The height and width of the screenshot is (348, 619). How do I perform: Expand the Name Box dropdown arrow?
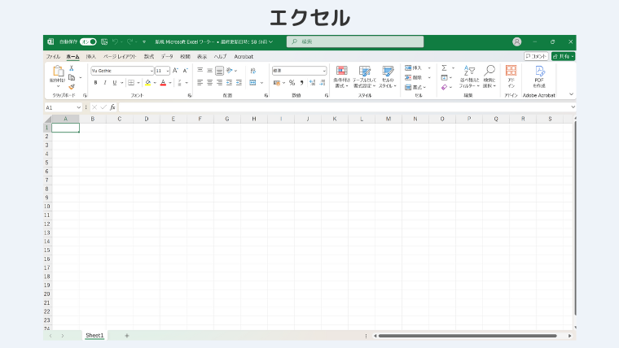pos(78,107)
